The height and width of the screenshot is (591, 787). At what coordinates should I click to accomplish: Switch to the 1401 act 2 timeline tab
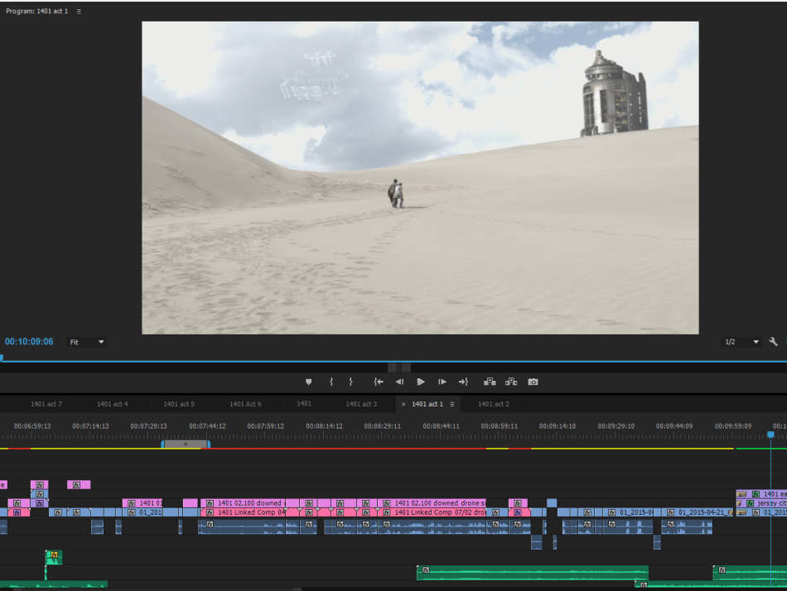[494, 404]
